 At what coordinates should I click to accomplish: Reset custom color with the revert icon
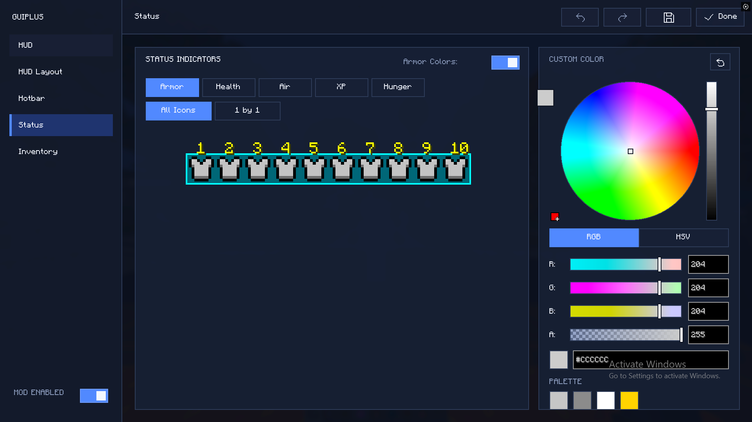pyautogui.click(x=720, y=62)
